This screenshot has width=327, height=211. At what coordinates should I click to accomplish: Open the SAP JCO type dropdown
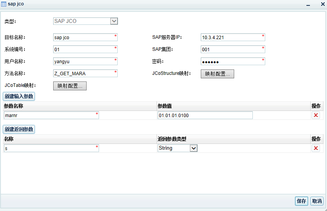click(114, 21)
